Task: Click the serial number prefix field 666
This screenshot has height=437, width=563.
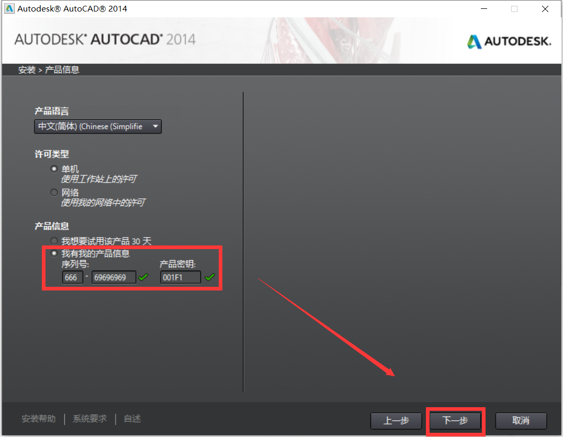Action: click(x=73, y=277)
